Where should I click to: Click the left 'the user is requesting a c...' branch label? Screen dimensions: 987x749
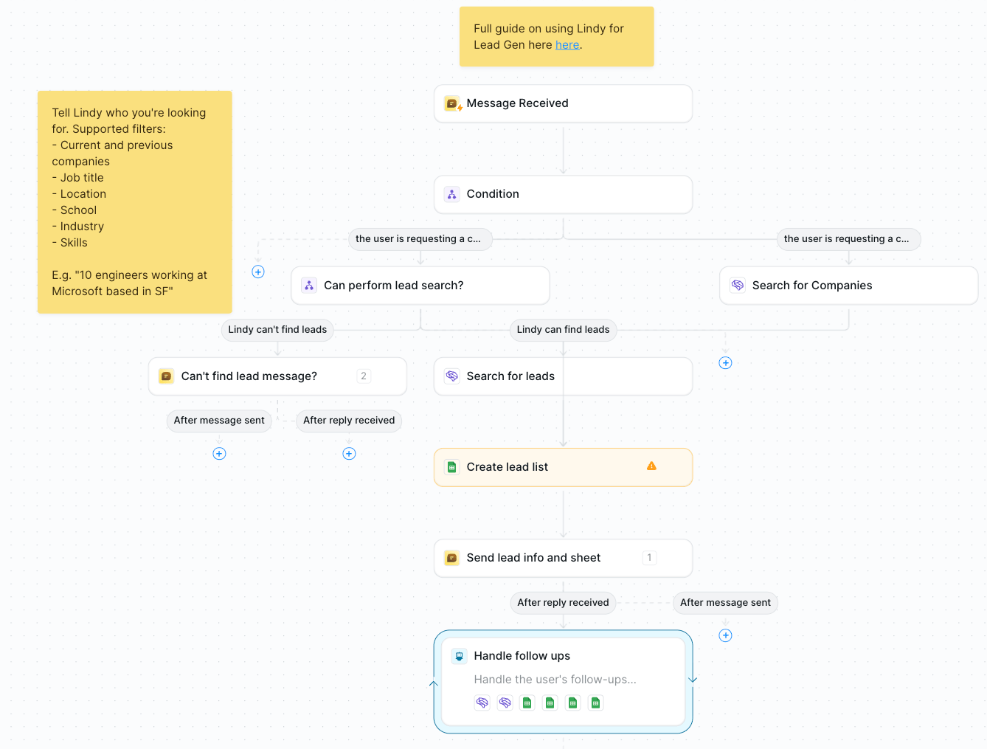coord(420,239)
